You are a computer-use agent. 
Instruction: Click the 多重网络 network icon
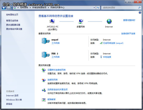81,22
